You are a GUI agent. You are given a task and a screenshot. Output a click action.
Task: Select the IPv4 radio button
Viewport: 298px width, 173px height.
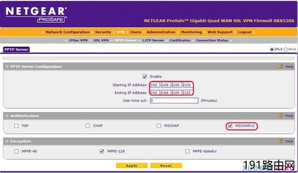pyautogui.click(x=272, y=49)
